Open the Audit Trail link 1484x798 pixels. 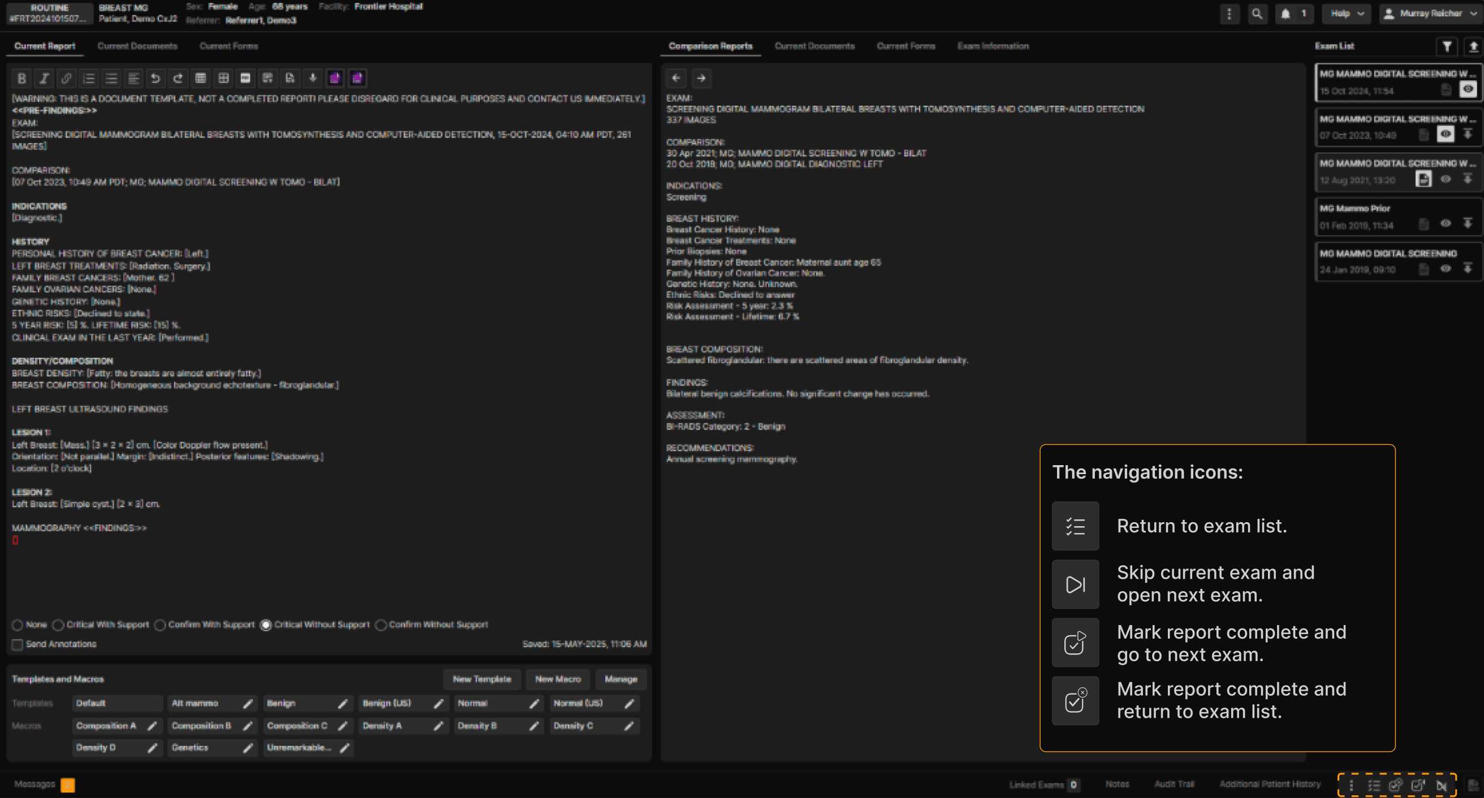tap(1174, 784)
